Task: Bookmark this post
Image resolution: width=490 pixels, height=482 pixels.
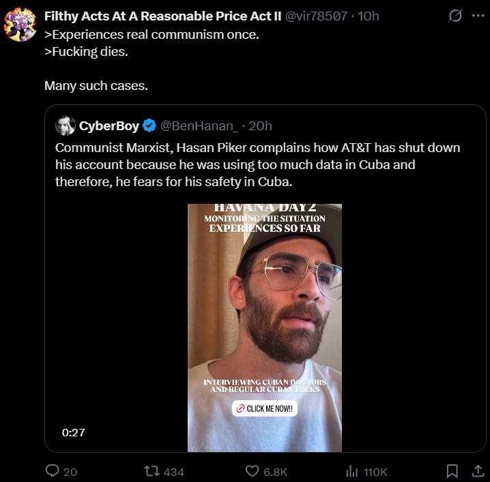Action: coord(452,471)
